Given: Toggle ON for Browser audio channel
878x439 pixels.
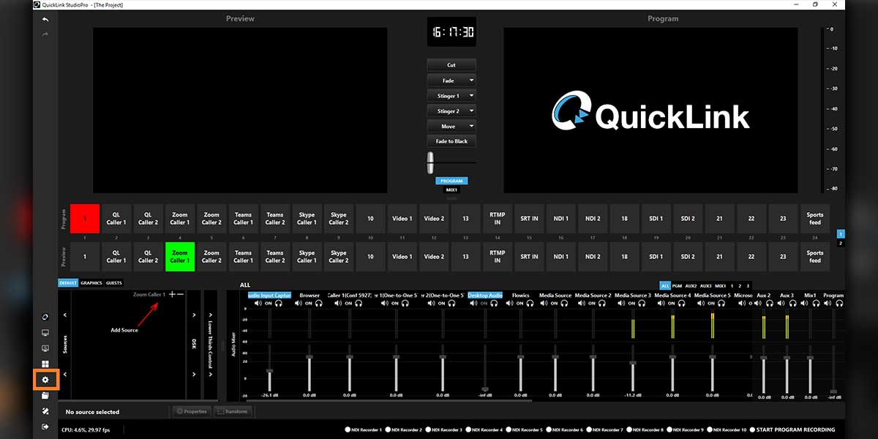Looking at the screenshot, I should pos(308,303).
